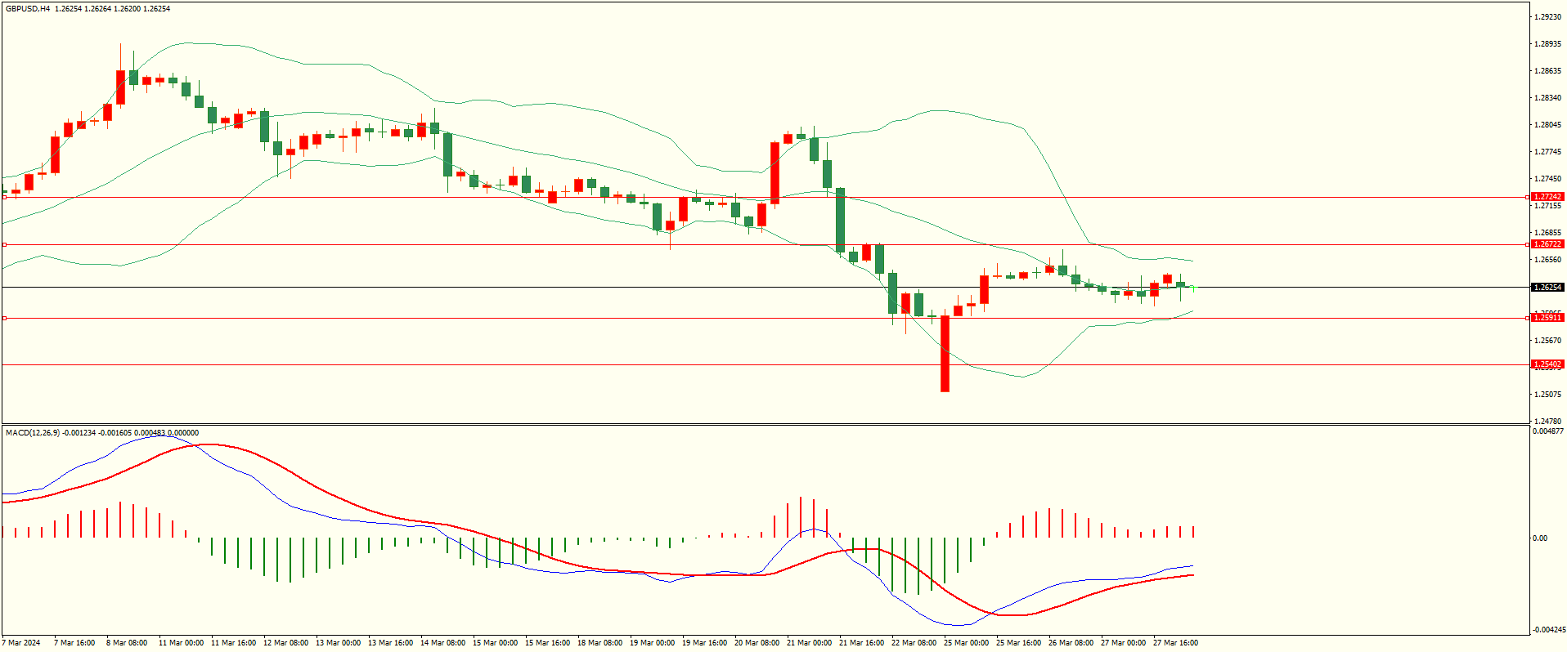
Task: Click the 19 Mar 00:00 time label
Action: tap(652, 643)
